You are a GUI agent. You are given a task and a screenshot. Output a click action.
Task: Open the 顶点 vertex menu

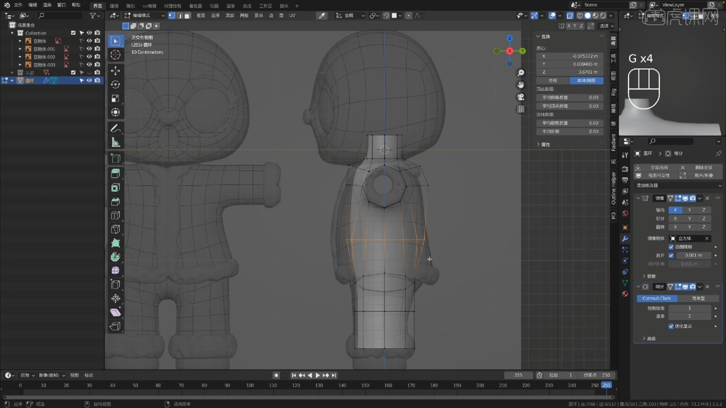point(259,15)
